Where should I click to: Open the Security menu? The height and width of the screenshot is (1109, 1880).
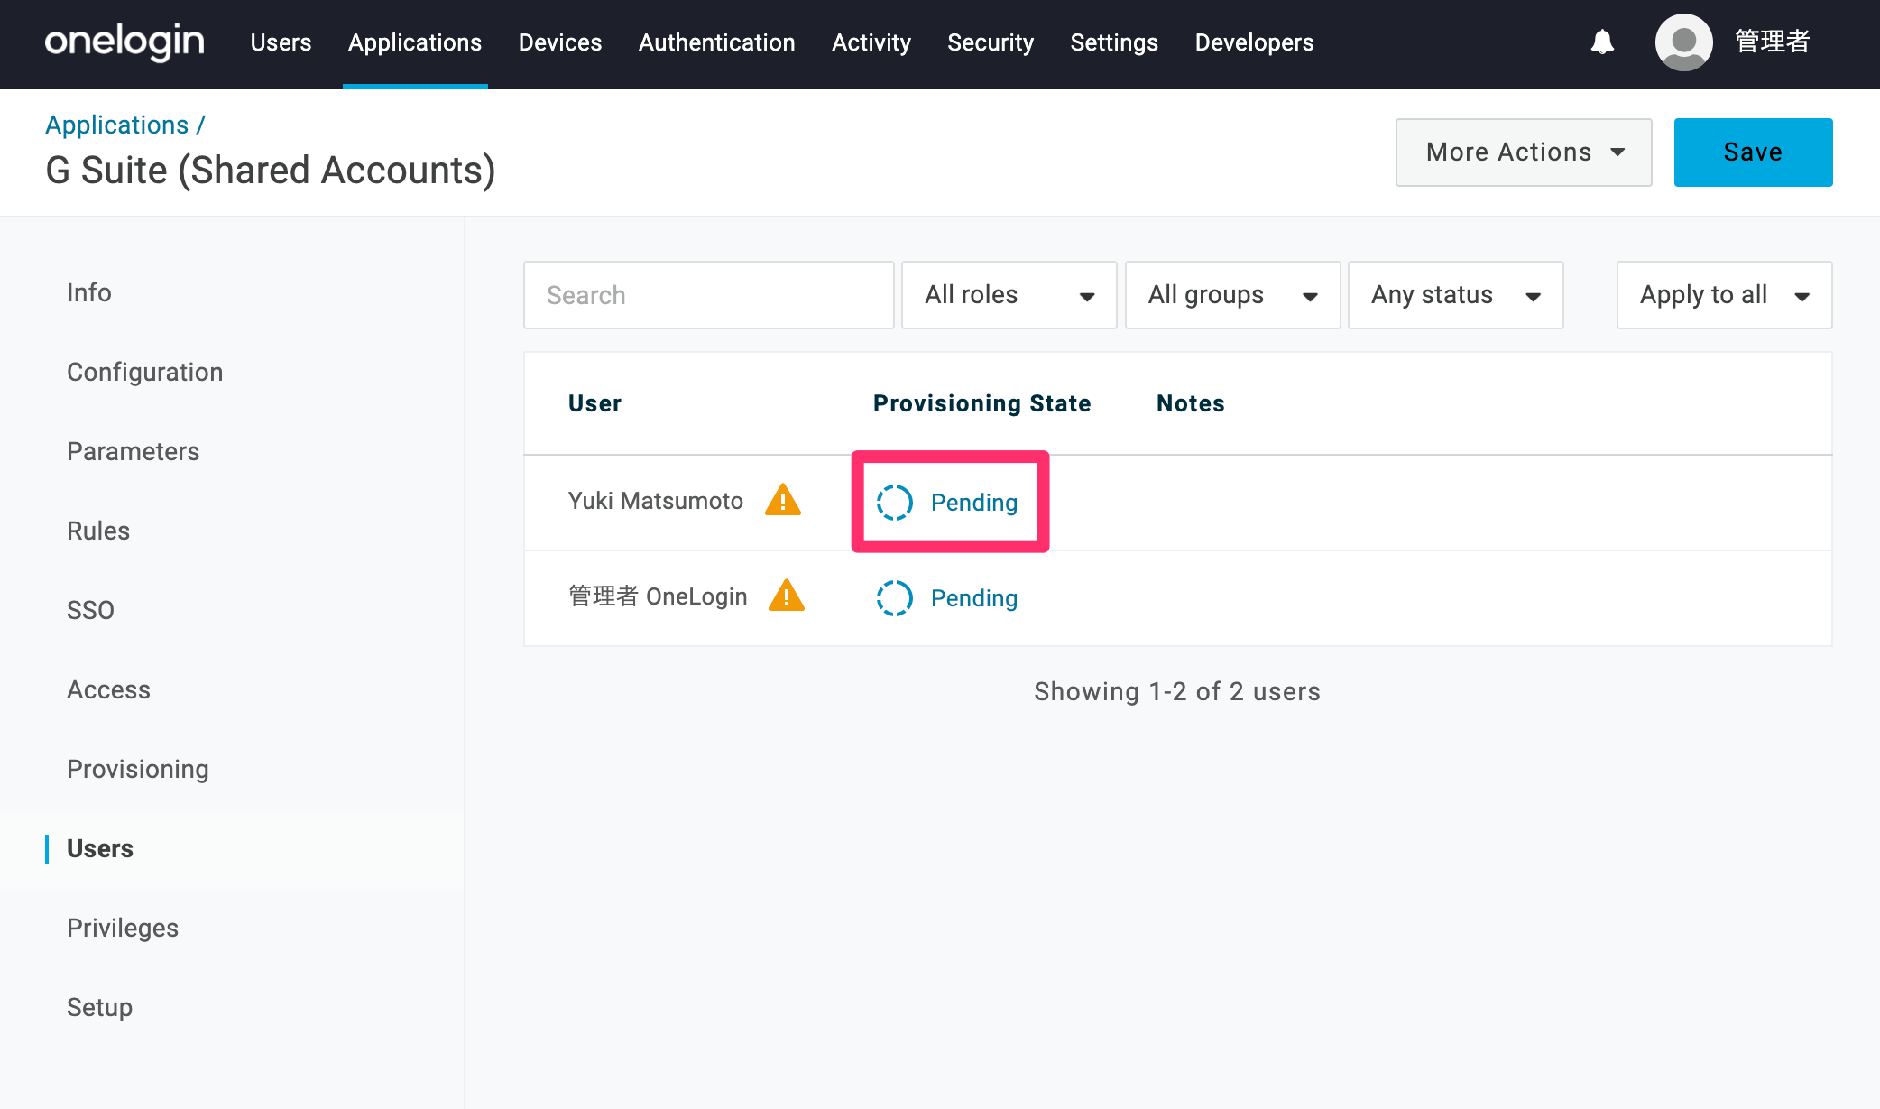coord(991,42)
